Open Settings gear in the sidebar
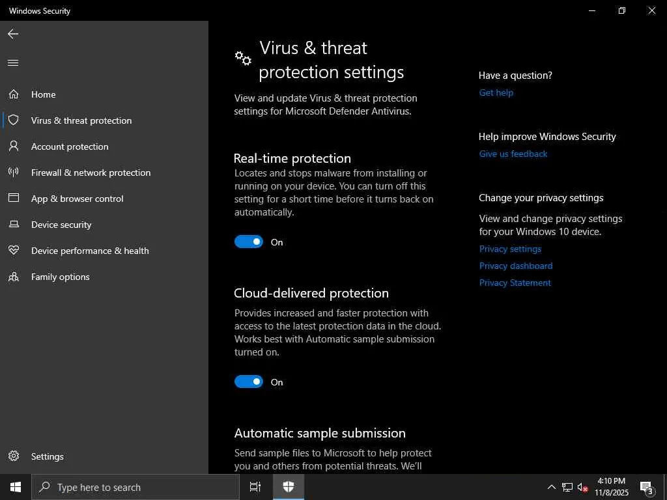Viewport: 667px width, 500px height. click(14, 456)
